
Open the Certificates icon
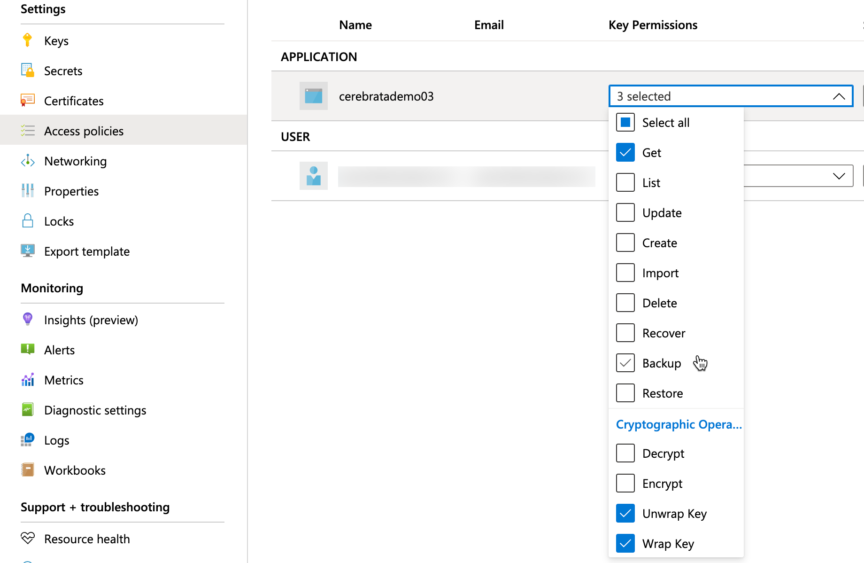click(x=28, y=101)
